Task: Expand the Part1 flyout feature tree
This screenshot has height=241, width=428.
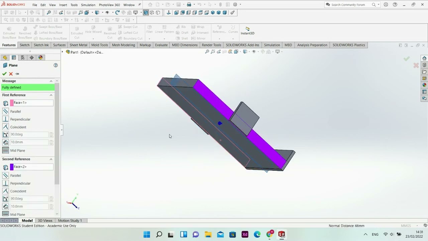Action: (63, 52)
